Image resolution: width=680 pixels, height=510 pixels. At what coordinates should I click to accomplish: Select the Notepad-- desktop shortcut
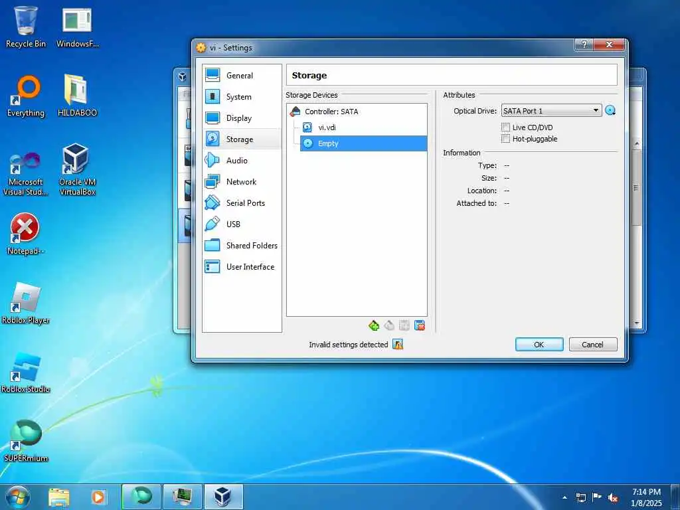(26, 234)
